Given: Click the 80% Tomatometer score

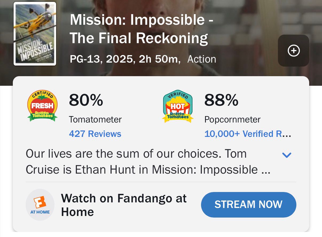Looking at the screenshot, I should click(x=86, y=100).
